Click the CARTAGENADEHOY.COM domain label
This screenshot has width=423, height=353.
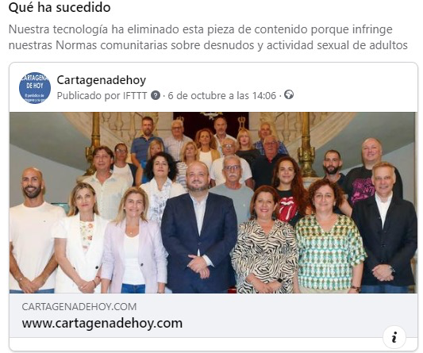[x=79, y=307]
